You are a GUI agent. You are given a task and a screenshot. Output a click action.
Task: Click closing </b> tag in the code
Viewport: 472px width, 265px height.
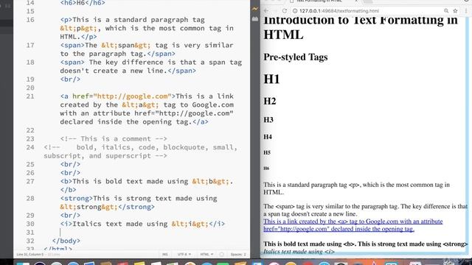coord(68,190)
